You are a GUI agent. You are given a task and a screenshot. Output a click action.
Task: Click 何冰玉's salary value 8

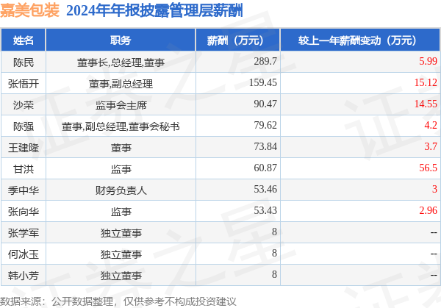[x=274, y=253]
